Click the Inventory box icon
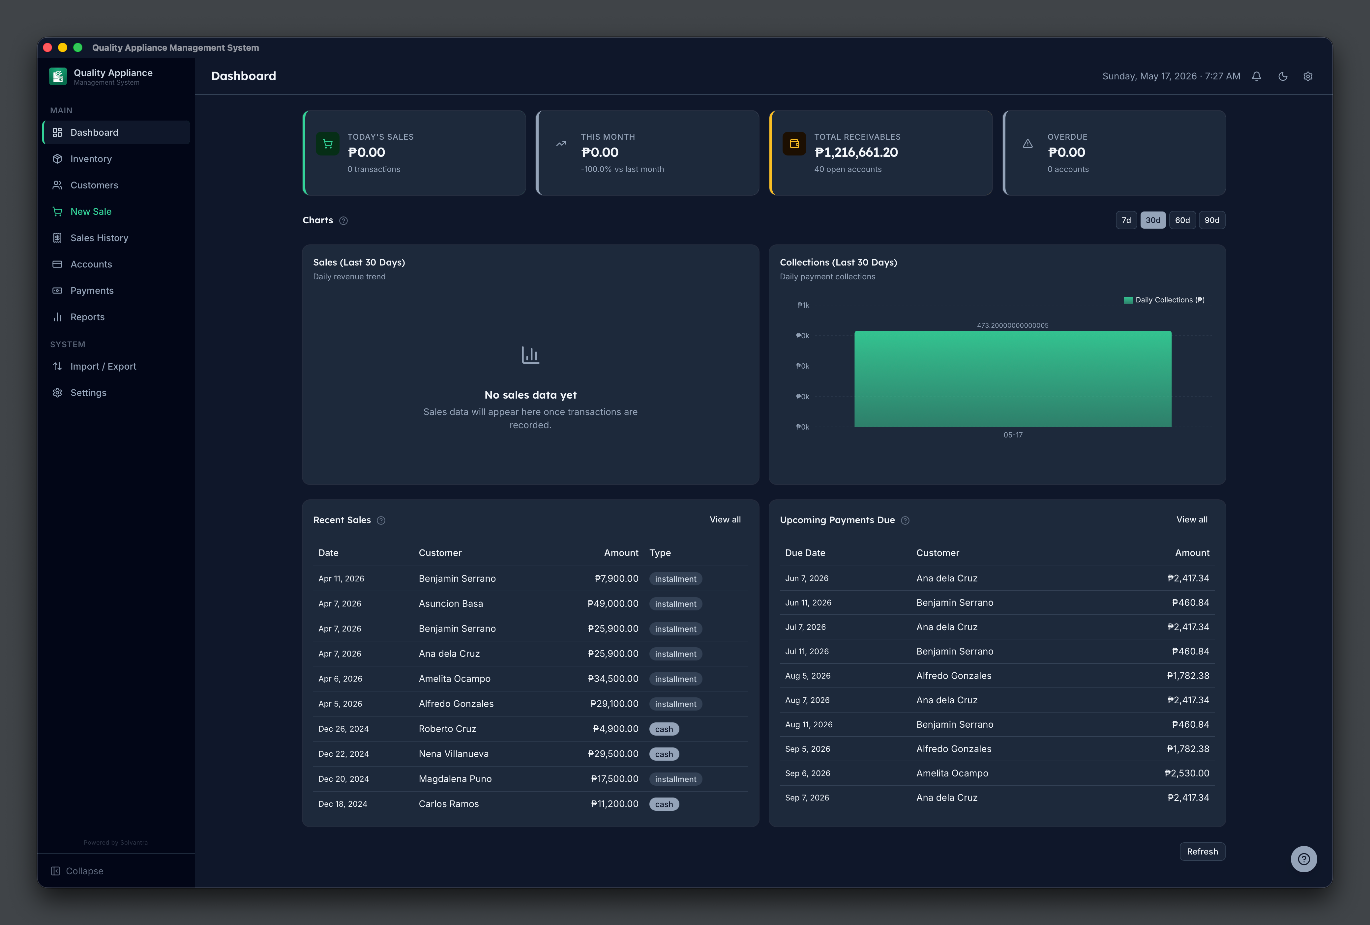 pos(57,159)
